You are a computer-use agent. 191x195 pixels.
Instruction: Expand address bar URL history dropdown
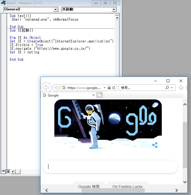click(x=104, y=88)
